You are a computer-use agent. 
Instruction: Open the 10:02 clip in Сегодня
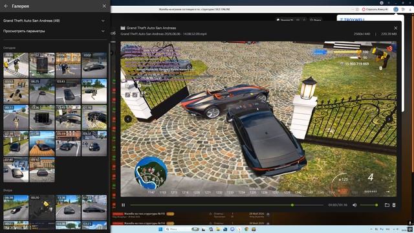point(94,65)
